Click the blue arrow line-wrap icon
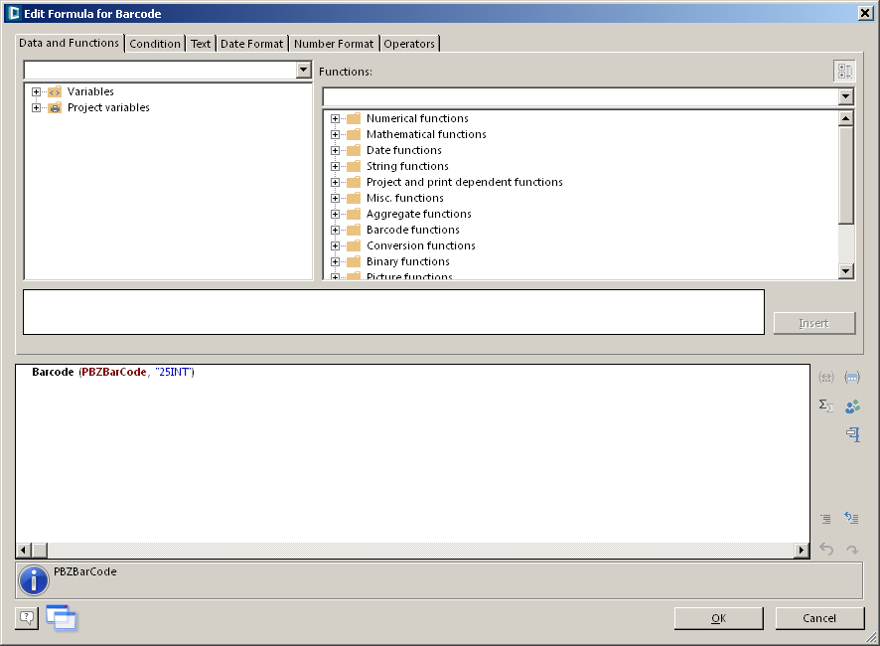Viewport: 880px width, 646px height. (x=851, y=518)
